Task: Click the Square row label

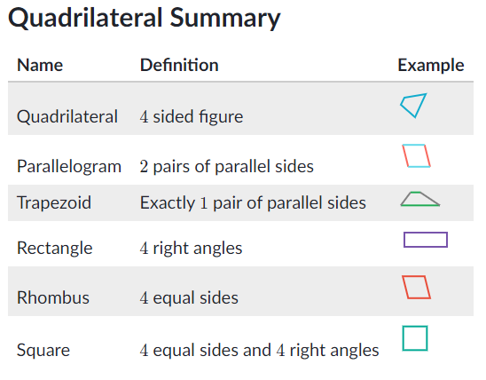Action: tap(43, 351)
